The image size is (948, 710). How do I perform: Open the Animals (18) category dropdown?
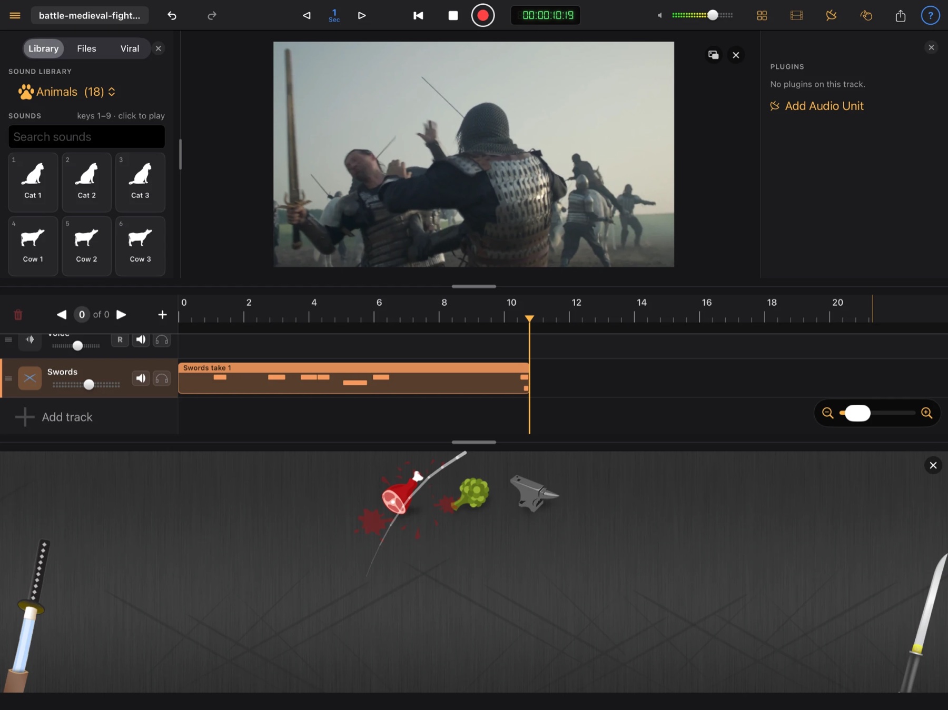[x=67, y=92]
